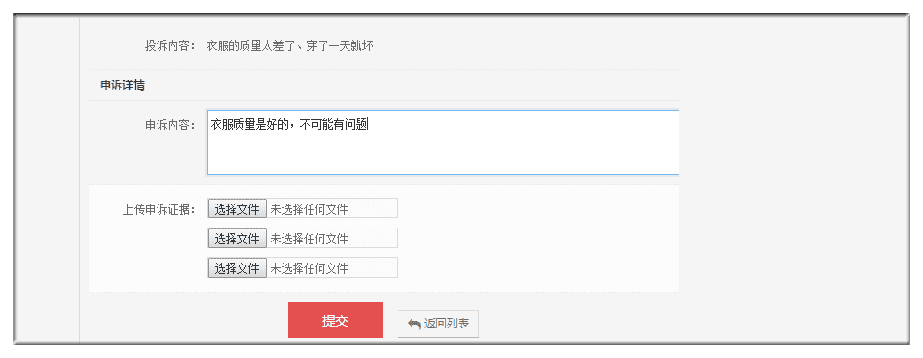Image resolution: width=923 pixels, height=358 pixels.
Task: Open the third 选择文件 file chooser
Action: (x=236, y=268)
